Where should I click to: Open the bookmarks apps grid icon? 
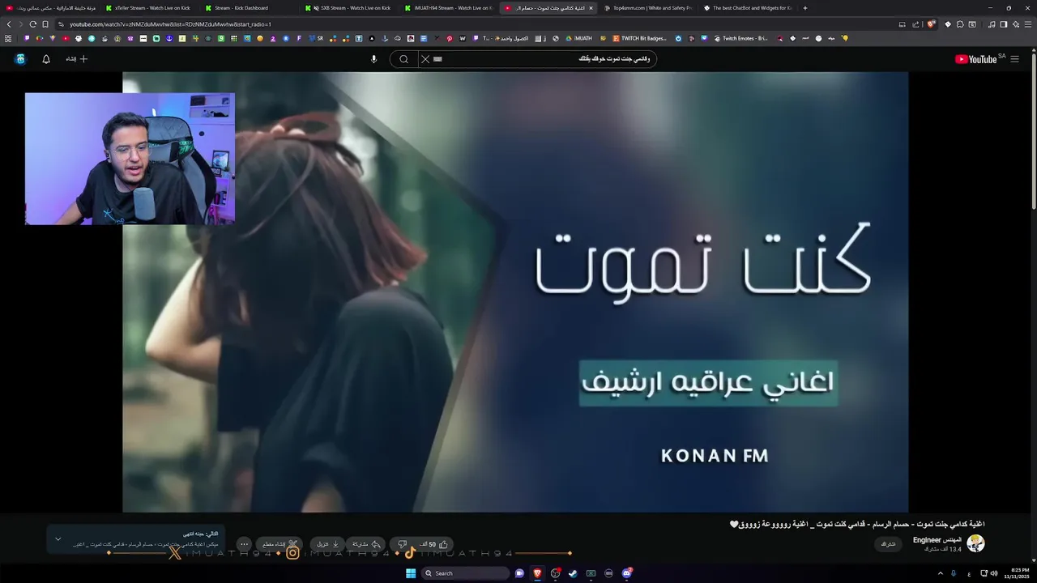tap(8, 38)
